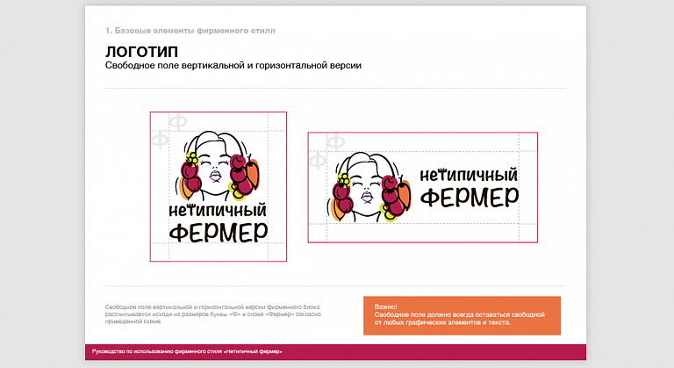The height and width of the screenshot is (368, 674).
Task: Click the word "ФЕРМЕР" in vertical logo
Action: click(219, 232)
